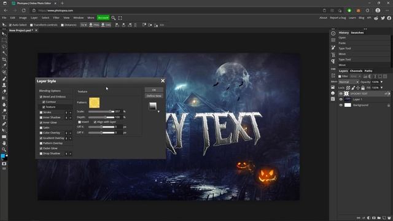Select the Type tool in left toolbar
The image size is (393, 221).
pyautogui.click(x=4, y=117)
